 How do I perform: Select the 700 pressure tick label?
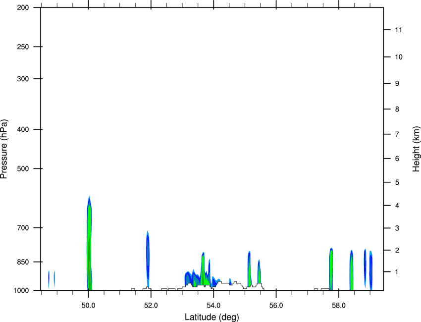[23, 228]
